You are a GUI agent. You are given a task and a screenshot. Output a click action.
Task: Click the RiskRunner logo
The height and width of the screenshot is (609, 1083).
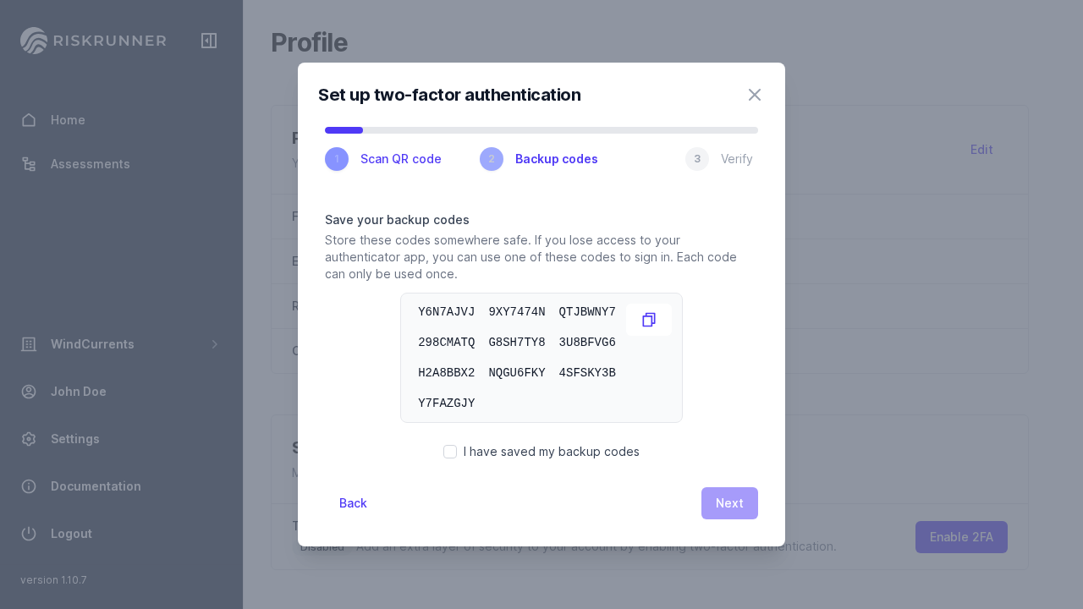pyautogui.click(x=93, y=41)
